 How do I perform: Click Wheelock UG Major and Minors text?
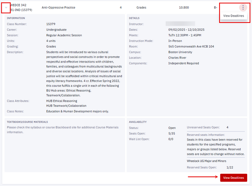tap(206, 161)
